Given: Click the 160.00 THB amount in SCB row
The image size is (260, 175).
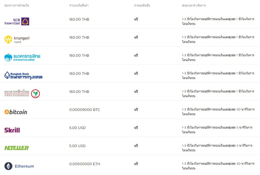Looking at the screenshot, I should 79,19.
